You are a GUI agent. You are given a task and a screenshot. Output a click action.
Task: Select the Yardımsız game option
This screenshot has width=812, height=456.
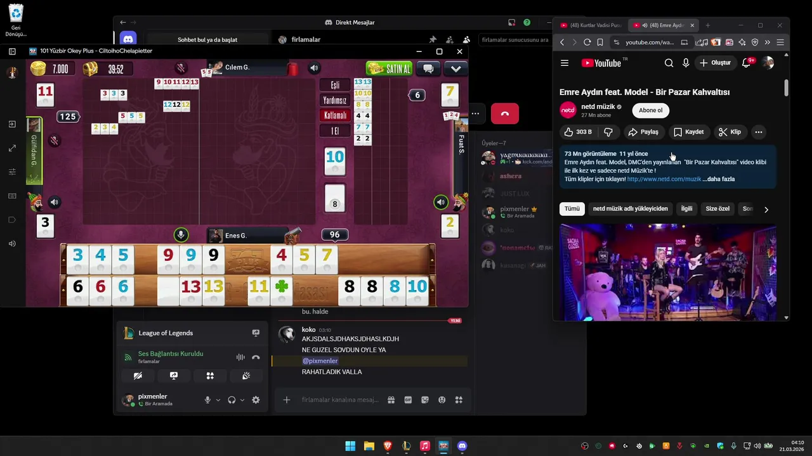(335, 100)
